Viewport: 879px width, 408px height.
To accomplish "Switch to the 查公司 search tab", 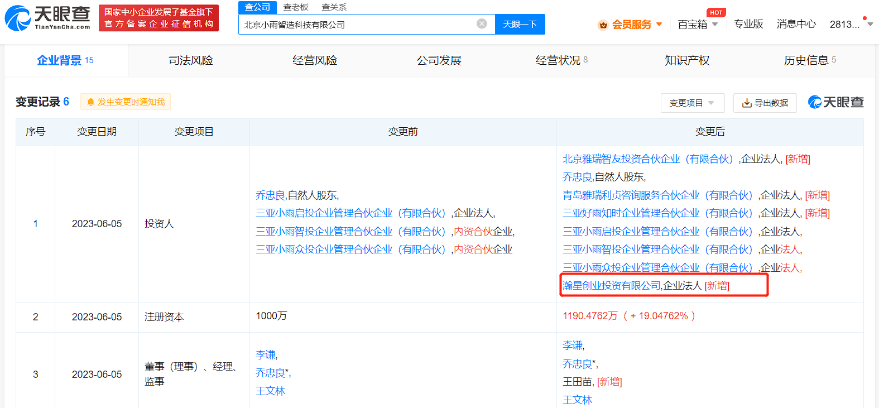I will pyautogui.click(x=257, y=7).
